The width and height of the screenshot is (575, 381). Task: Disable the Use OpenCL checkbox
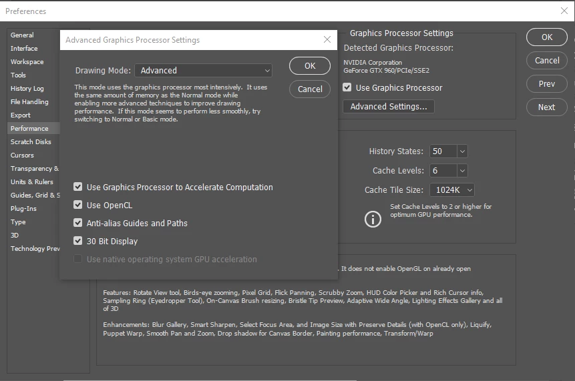[77, 205]
